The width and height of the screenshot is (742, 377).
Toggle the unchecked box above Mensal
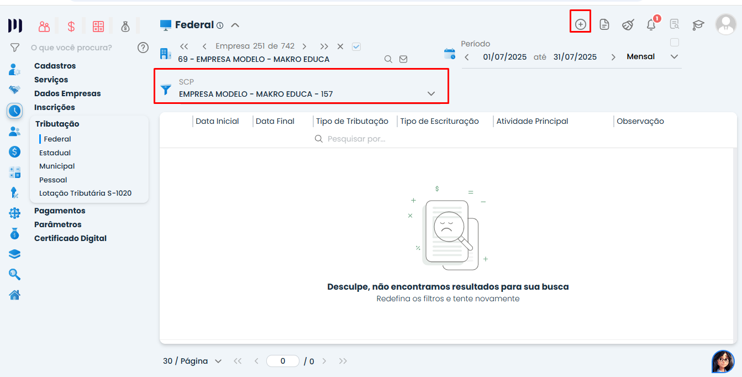coord(674,43)
